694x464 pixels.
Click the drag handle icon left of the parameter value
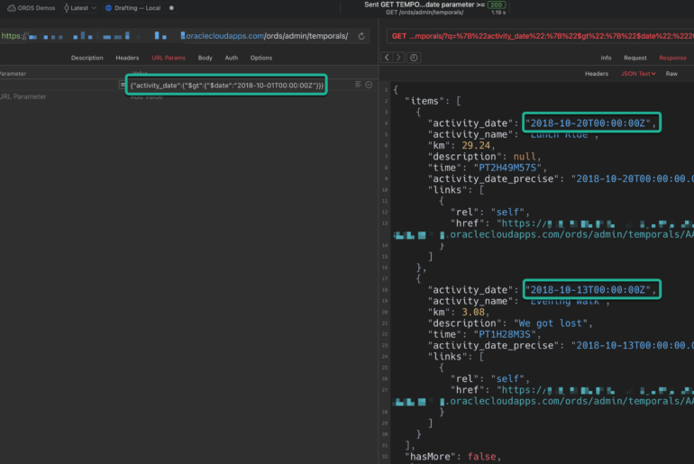(123, 85)
